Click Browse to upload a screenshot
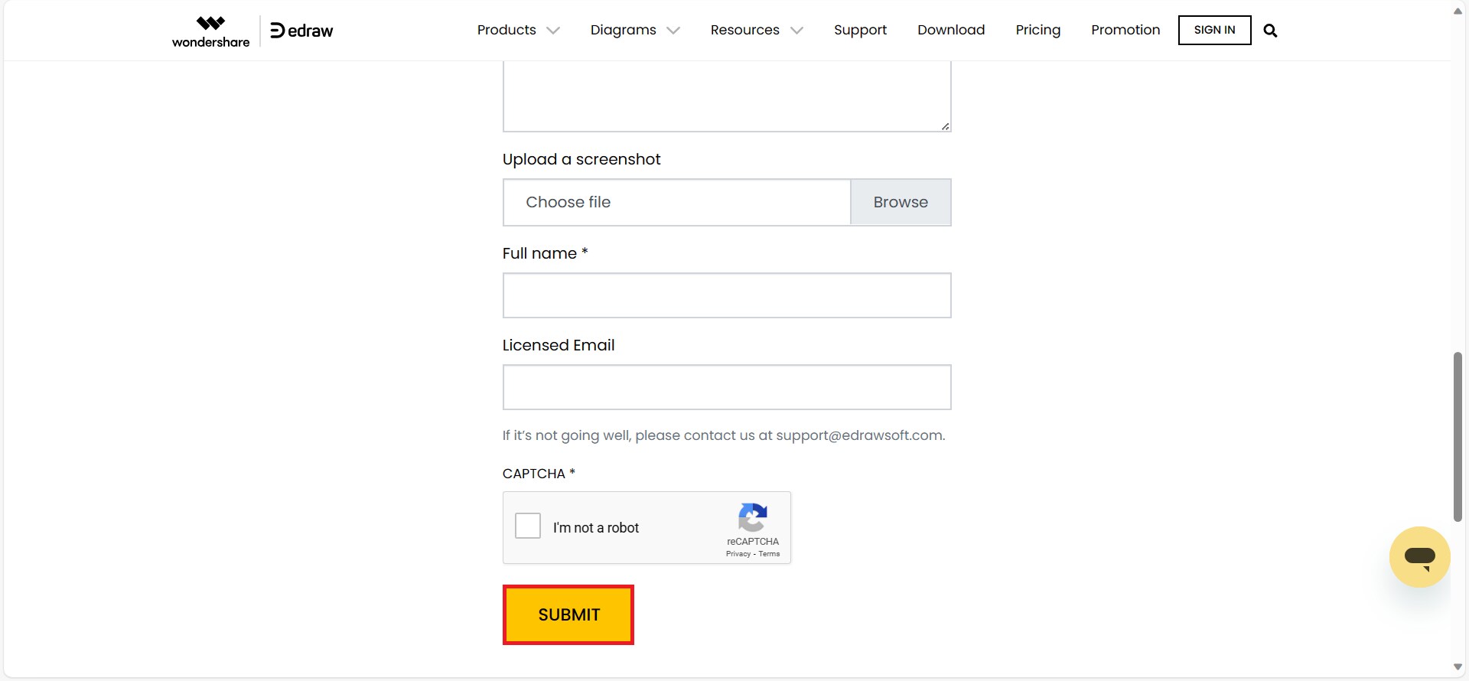This screenshot has width=1469, height=681. pyautogui.click(x=901, y=202)
